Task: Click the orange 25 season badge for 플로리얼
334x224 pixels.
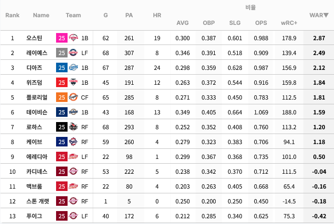Action: (62, 97)
